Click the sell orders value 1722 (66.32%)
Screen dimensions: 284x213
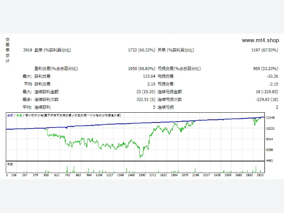click(x=142, y=50)
